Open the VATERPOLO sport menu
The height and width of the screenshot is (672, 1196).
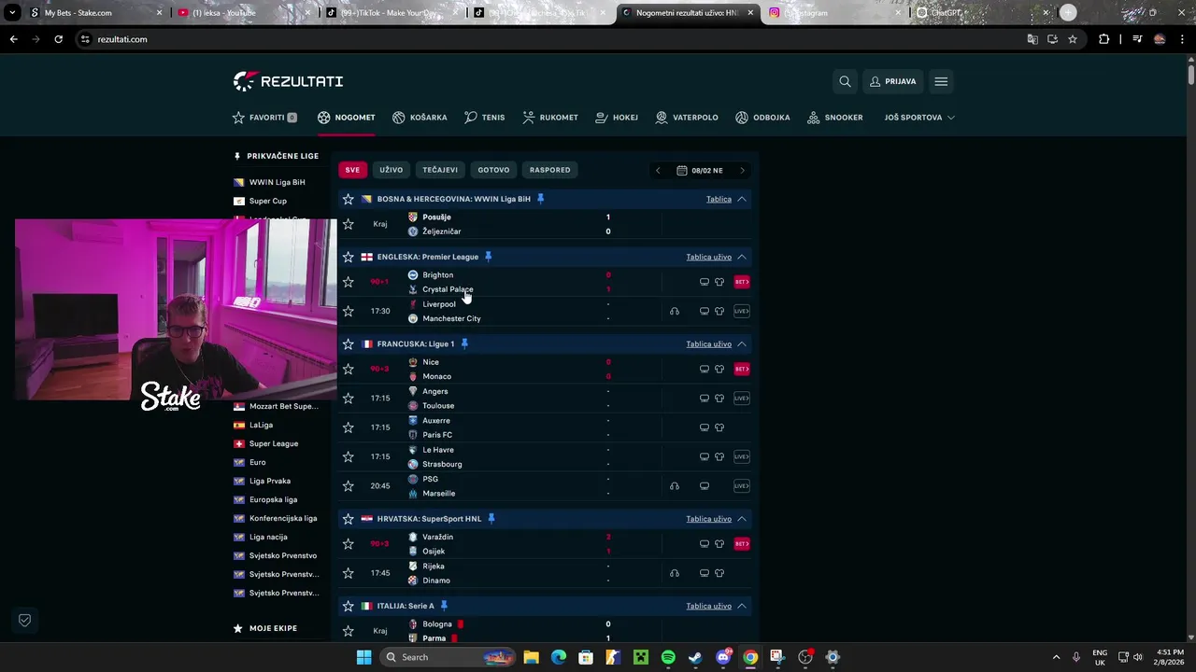[x=687, y=118]
